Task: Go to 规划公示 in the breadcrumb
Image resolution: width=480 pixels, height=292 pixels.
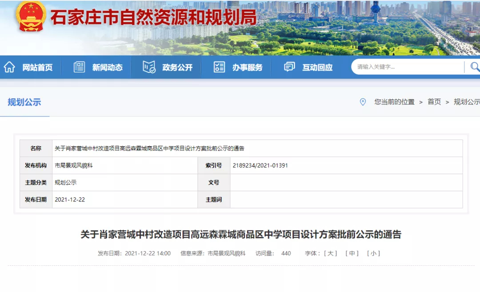Action: pos(467,102)
